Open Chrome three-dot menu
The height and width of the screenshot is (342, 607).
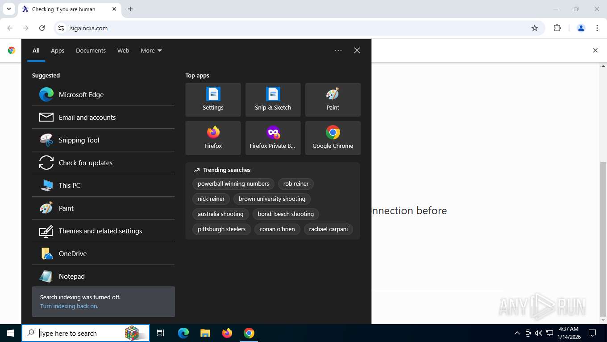click(x=597, y=28)
